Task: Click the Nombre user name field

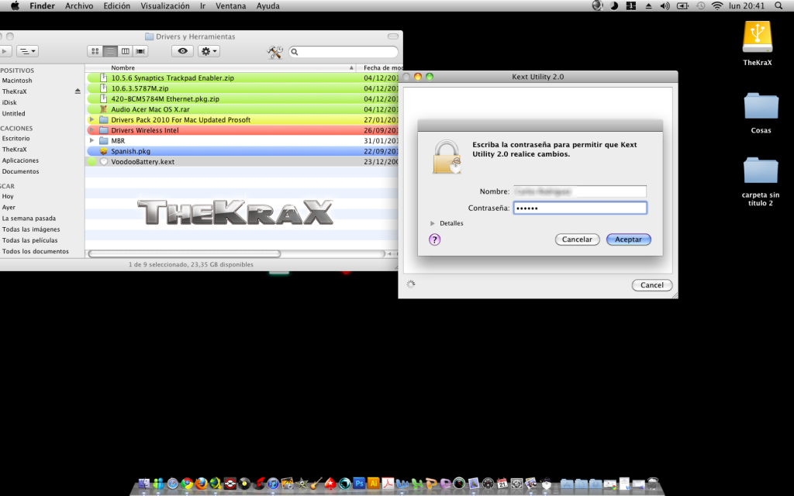Action: [x=580, y=191]
